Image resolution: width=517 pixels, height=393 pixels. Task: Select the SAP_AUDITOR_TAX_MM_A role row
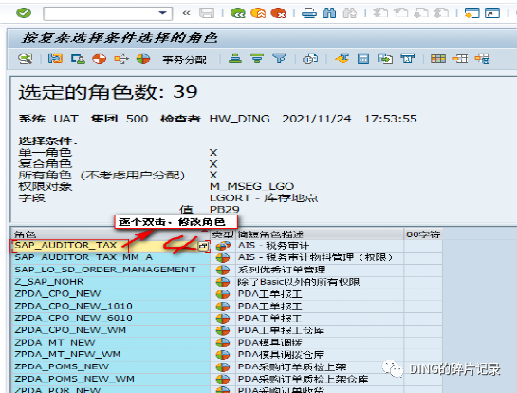coord(111,257)
